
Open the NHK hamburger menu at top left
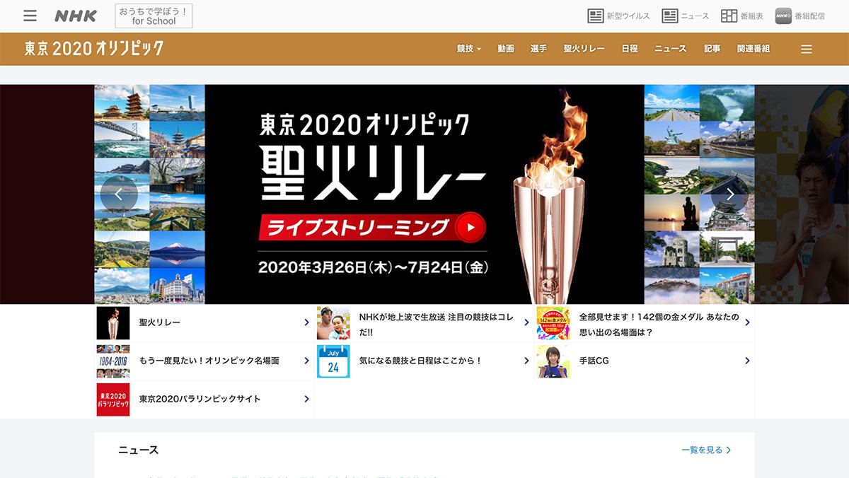click(30, 16)
